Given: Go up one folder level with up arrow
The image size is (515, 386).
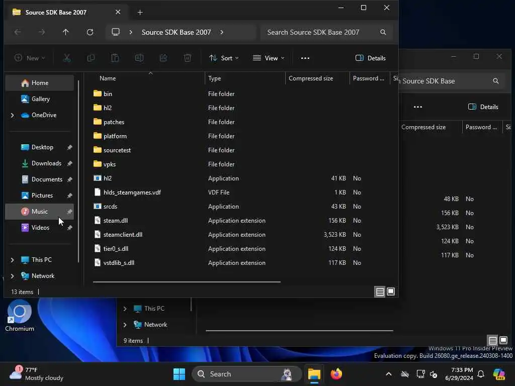Looking at the screenshot, I should pos(66,32).
